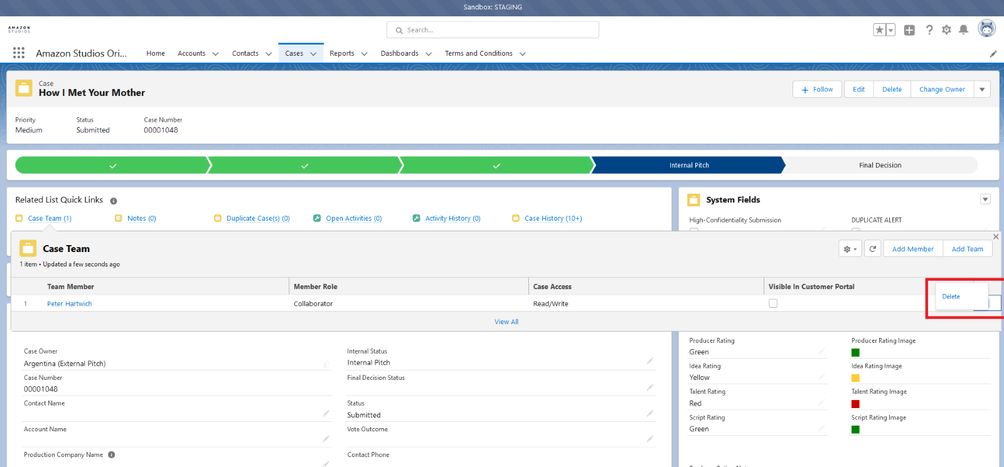Click the Amazon Studios logo
Image resolution: width=1004 pixels, height=467 pixels.
[19, 29]
